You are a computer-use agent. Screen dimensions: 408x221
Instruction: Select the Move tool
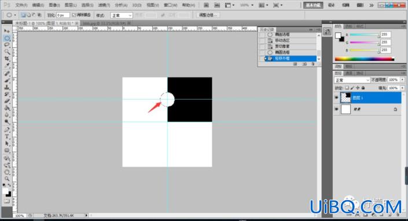[x=7, y=31]
